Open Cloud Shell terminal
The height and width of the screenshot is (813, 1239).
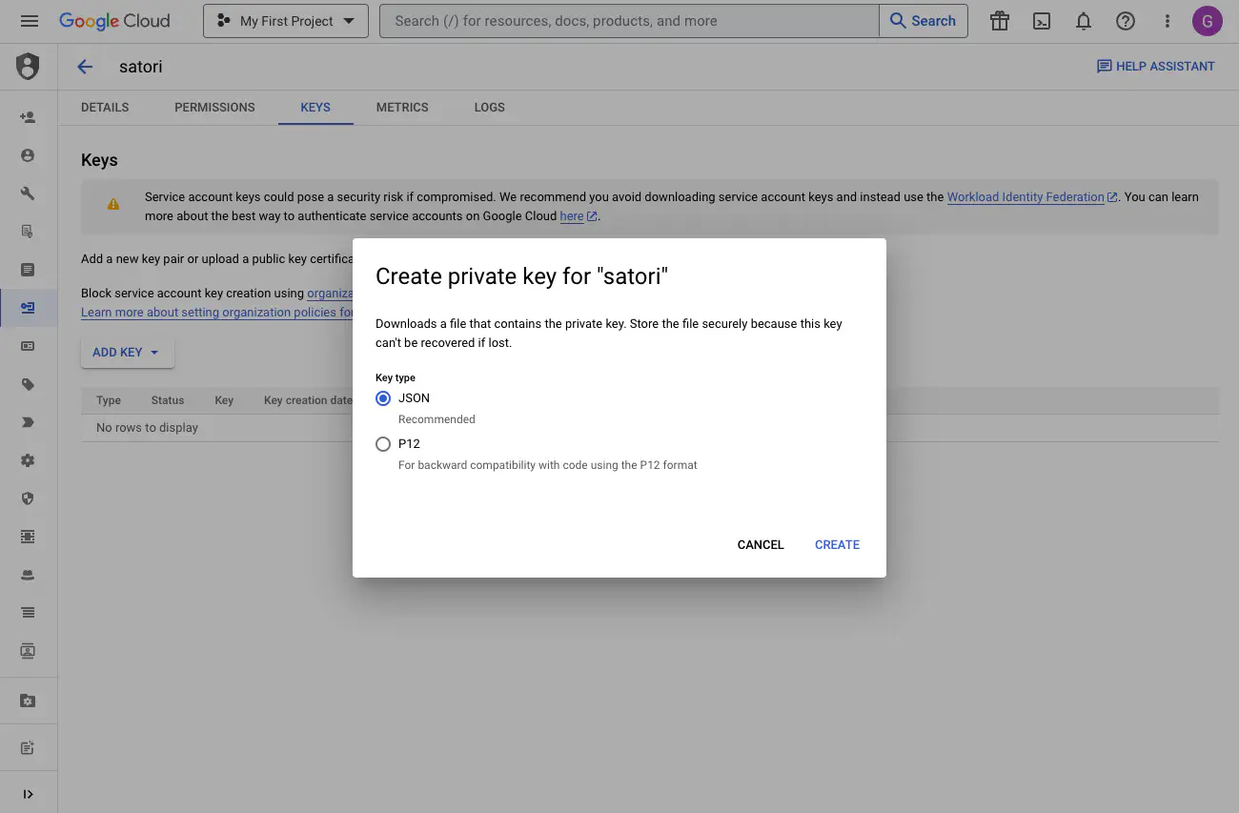(1041, 20)
